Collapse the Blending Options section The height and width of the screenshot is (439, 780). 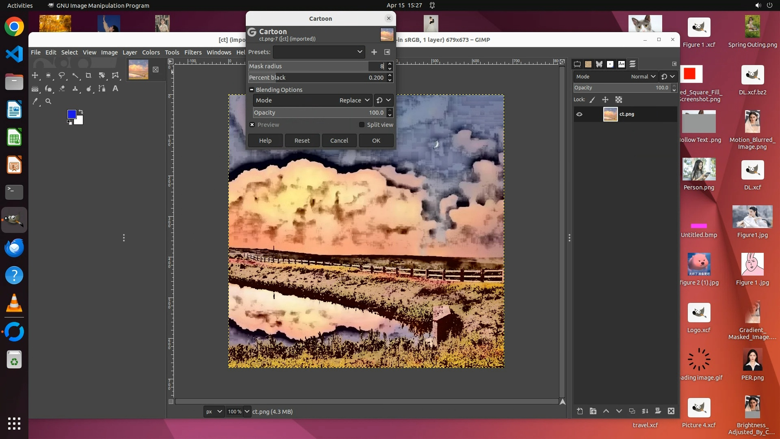tap(252, 90)
